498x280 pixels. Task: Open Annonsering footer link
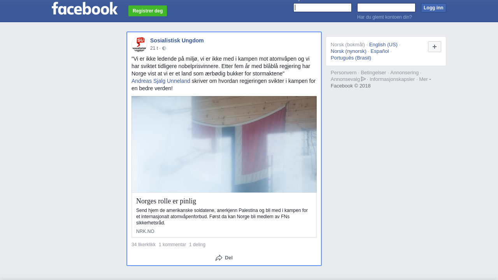[x=405, y=72]
